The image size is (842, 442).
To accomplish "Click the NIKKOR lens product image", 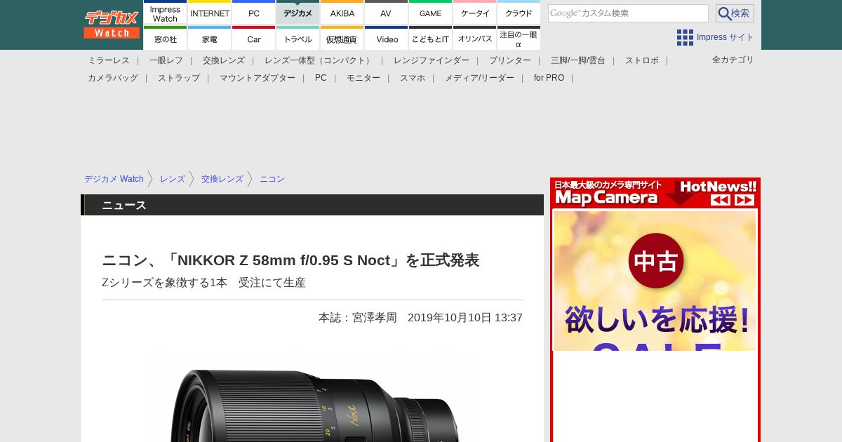I will pos(312,398).
